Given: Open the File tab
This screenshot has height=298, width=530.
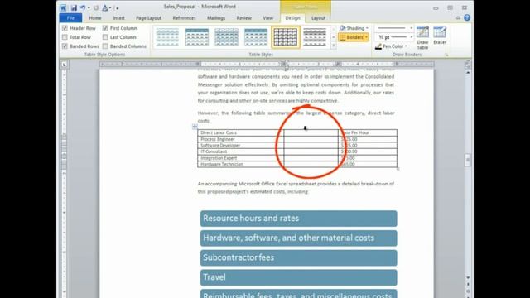Looking at the screenshot, I should click(x=70, y=18).
